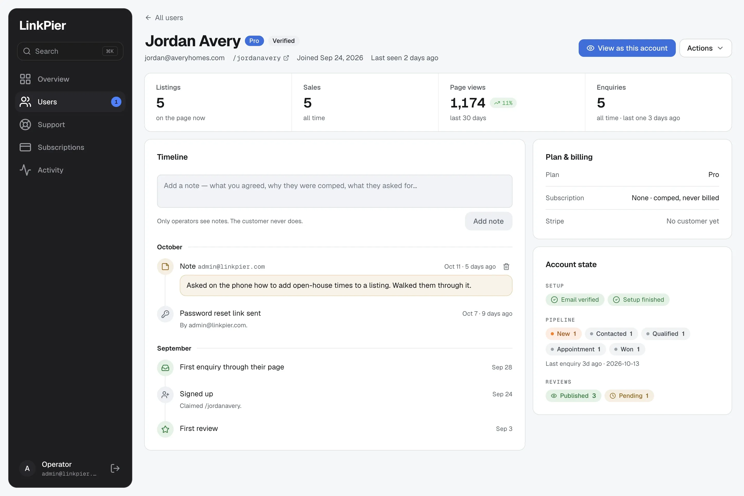The width and height of the screenshot is (744, 496).
Task: Select Users in the sidebar
Action: pos(70,102)
